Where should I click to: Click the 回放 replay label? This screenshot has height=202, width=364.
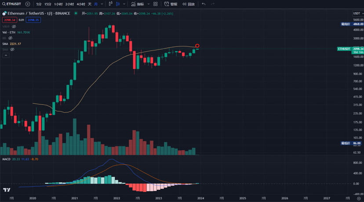(x=191, y=4)
